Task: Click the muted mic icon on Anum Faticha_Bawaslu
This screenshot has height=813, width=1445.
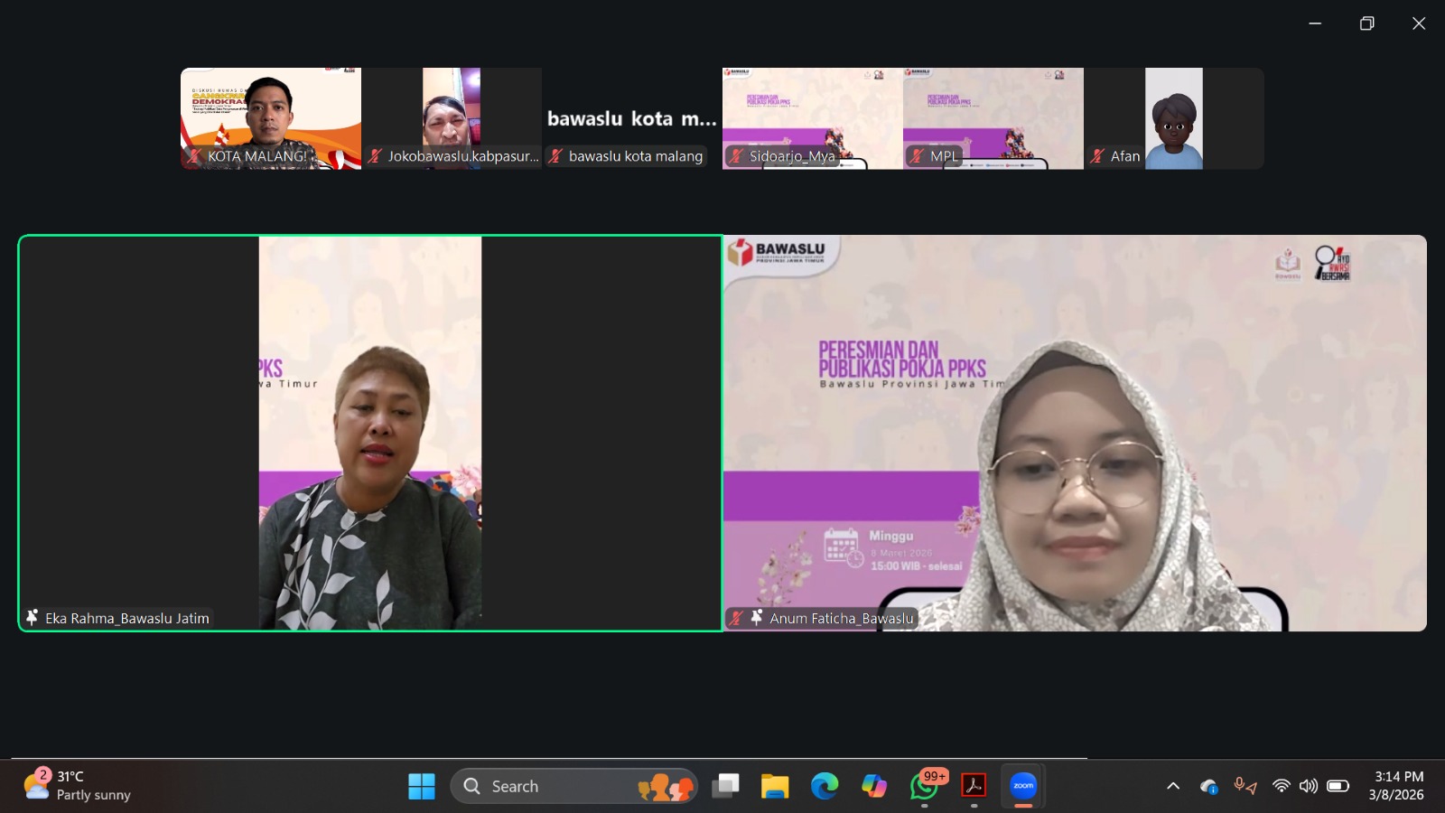Action: coord(737,618)
